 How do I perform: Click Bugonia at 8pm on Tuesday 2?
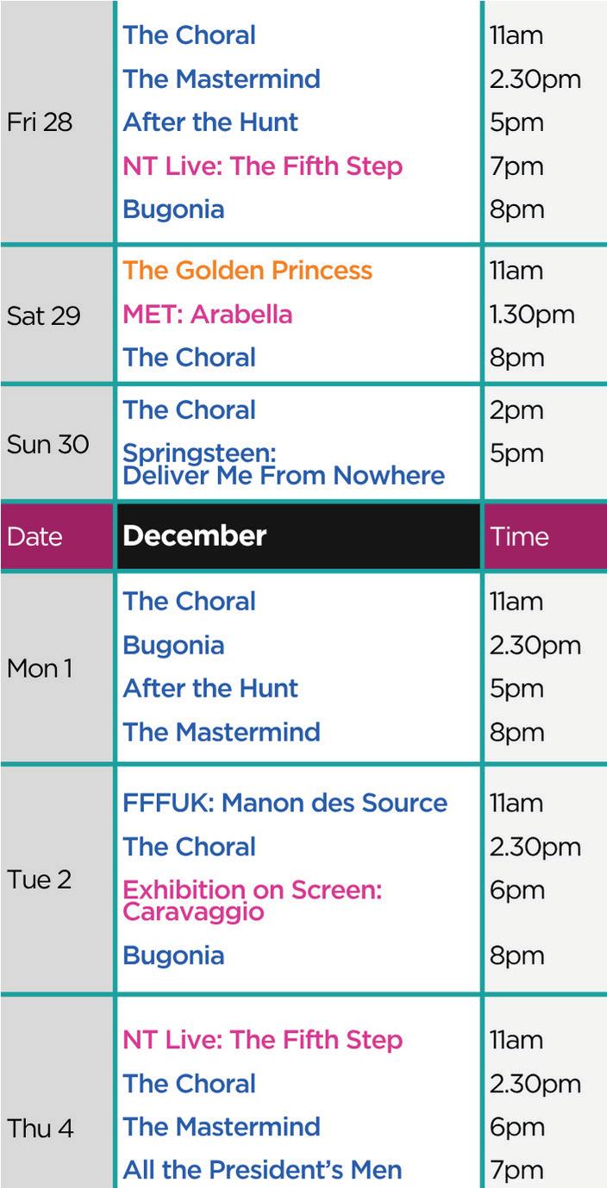click(x=173, y=955)
